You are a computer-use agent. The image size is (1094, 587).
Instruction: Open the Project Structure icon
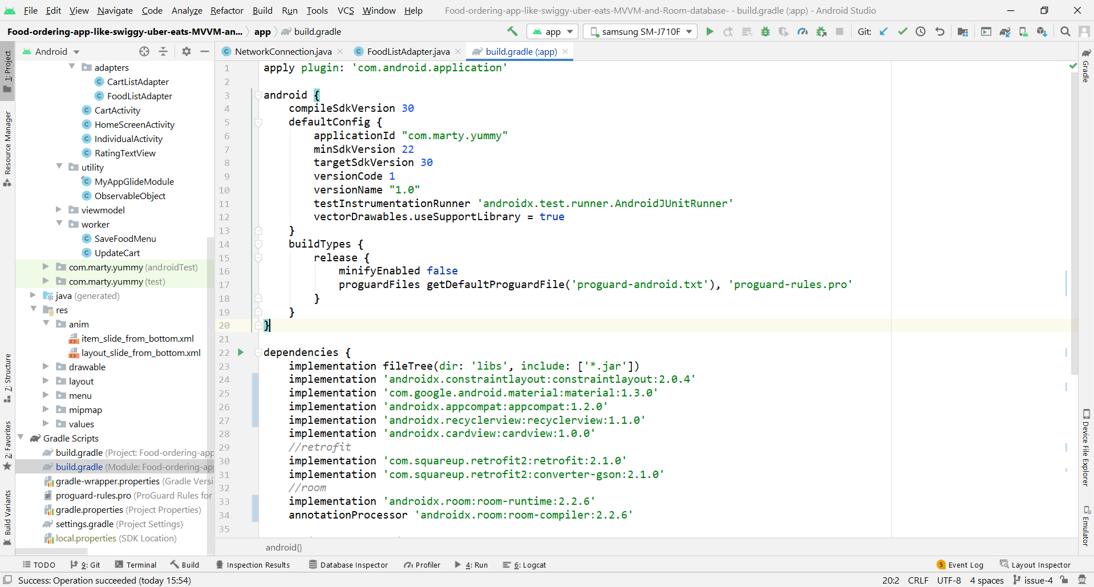[x=963, y=31]
